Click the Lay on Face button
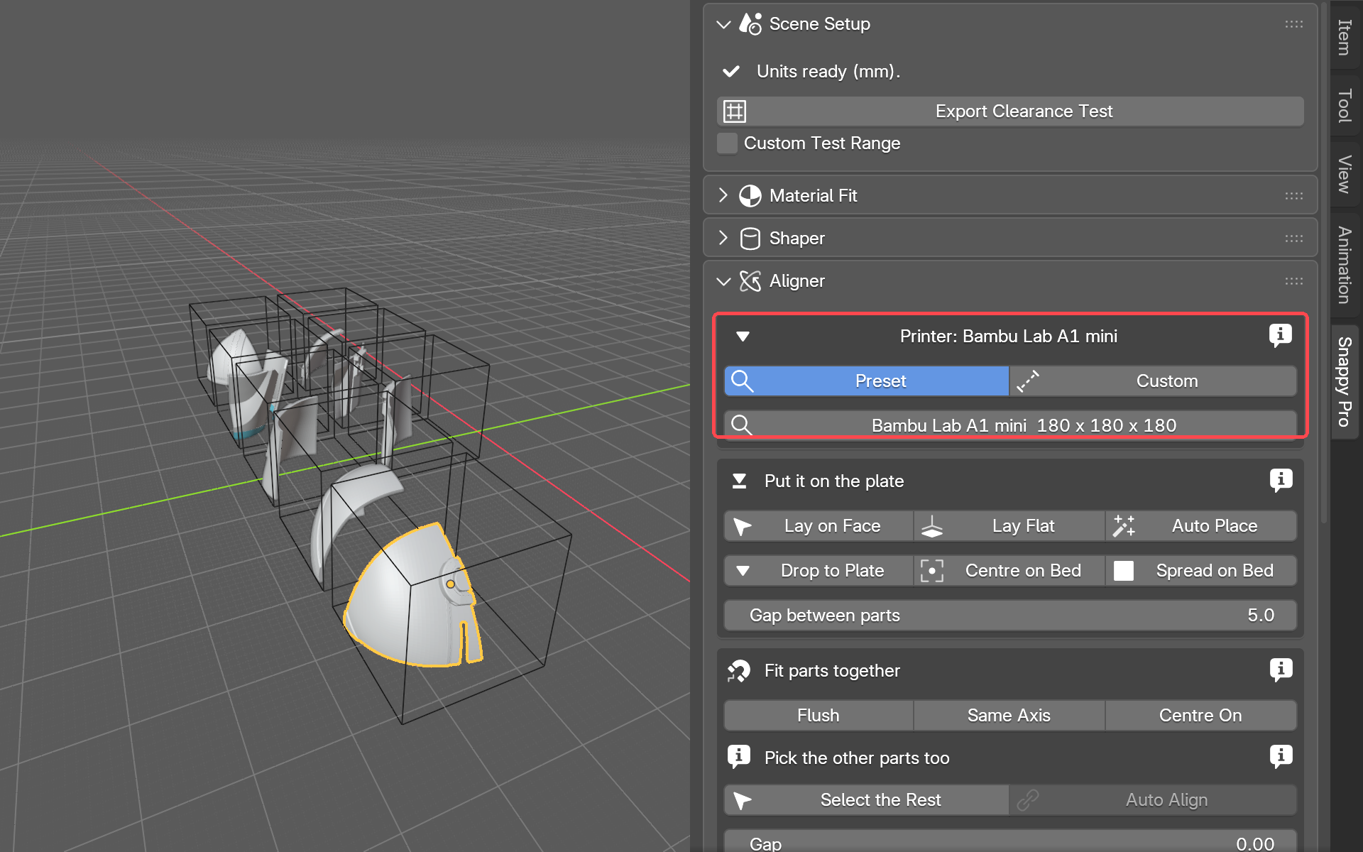The image size is (1363, 852). click(x=819, y=526)
